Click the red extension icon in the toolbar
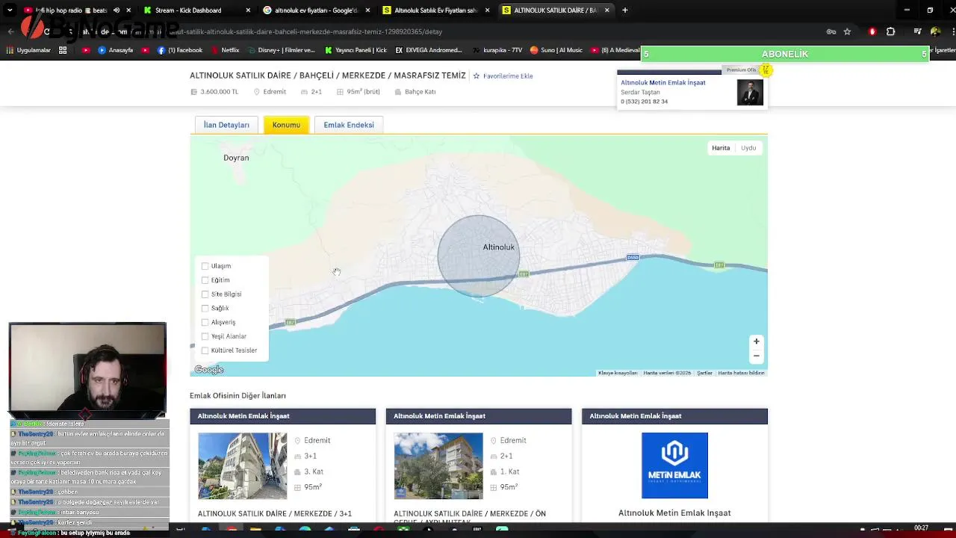 point(872,31)
